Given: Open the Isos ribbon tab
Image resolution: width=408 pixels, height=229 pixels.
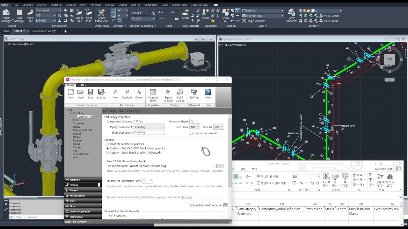Looking at the screenshot, I should tap(16, 5).
